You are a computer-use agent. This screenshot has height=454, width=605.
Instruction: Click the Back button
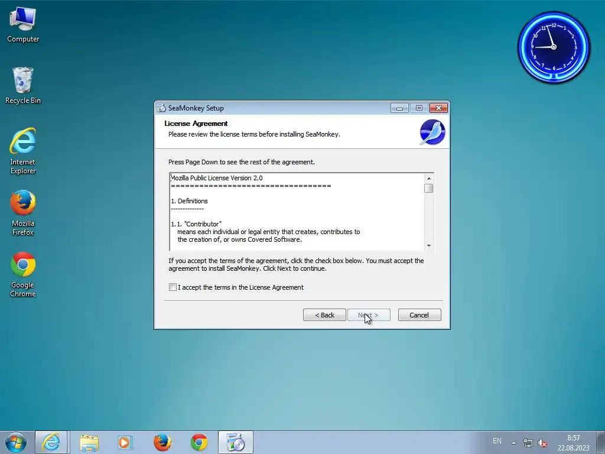324,315
